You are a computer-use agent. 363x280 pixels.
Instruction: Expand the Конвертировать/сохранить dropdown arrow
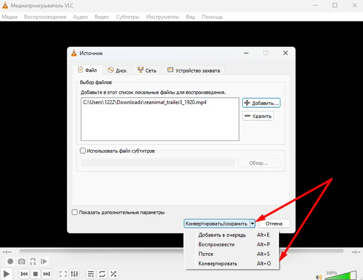pyautogui.click(x=252, y=224)
